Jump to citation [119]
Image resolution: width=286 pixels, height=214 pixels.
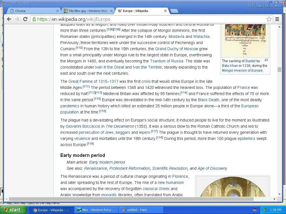90,144
